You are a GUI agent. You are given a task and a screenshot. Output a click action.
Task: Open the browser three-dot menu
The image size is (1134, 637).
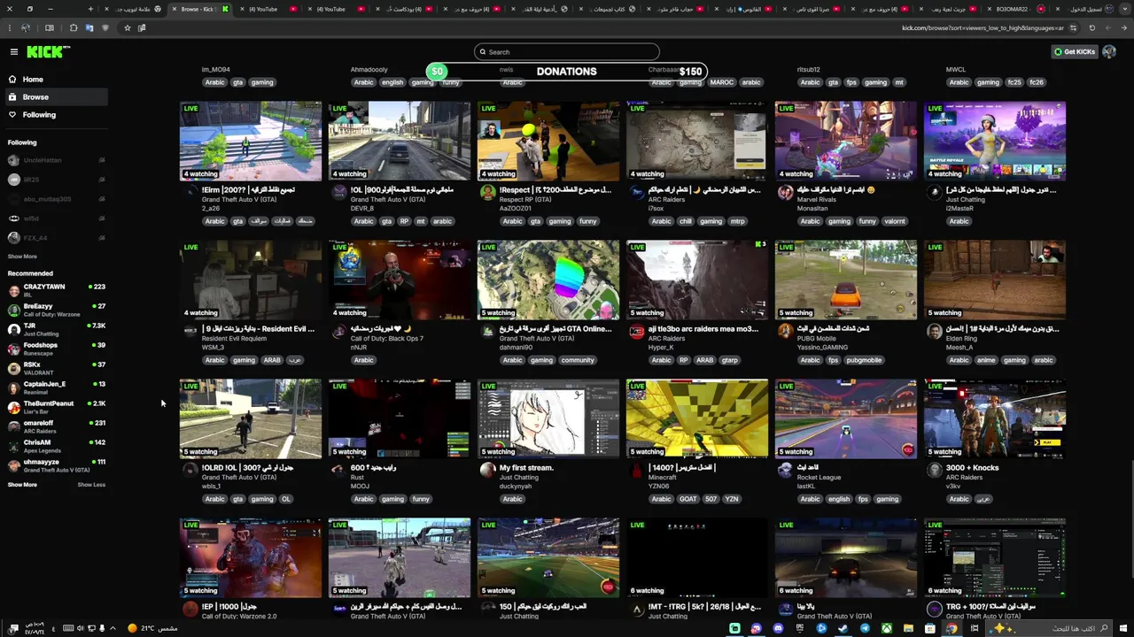tap(10, 28)
